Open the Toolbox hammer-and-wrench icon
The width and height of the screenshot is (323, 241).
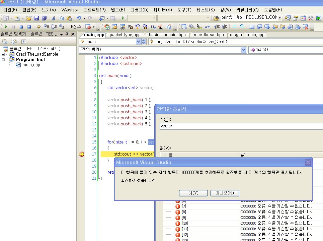click(x=311, y=18)
